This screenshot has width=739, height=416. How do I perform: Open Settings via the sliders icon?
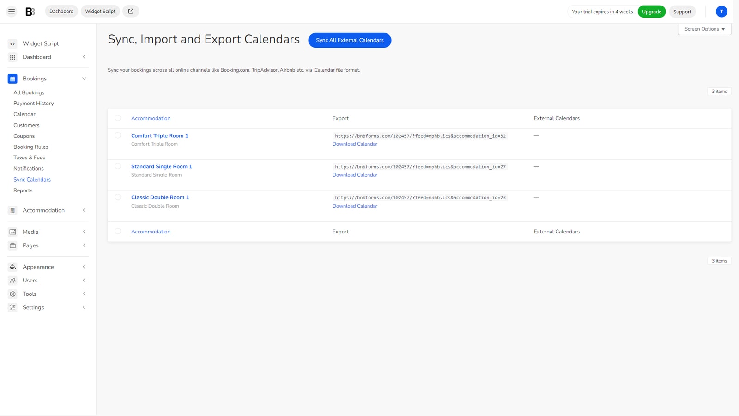[x=12, y=307]
